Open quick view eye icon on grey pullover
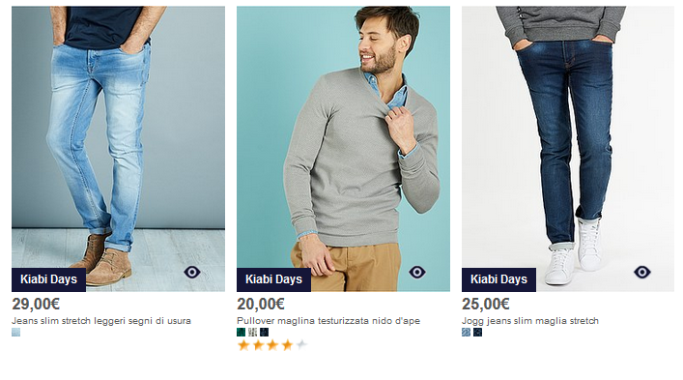683x380 pixels. click(417, 273)
